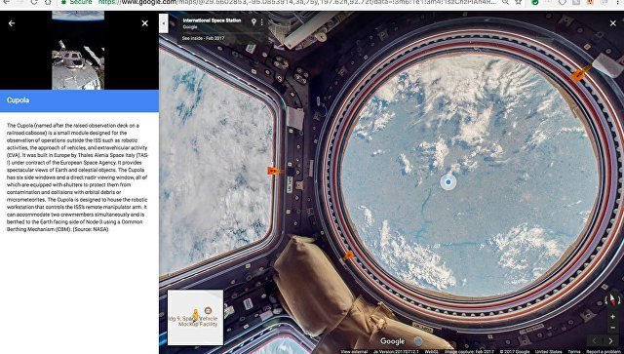Close the Cupola info side panel
This screenshot has height=354, width=624.
[145, 23]
